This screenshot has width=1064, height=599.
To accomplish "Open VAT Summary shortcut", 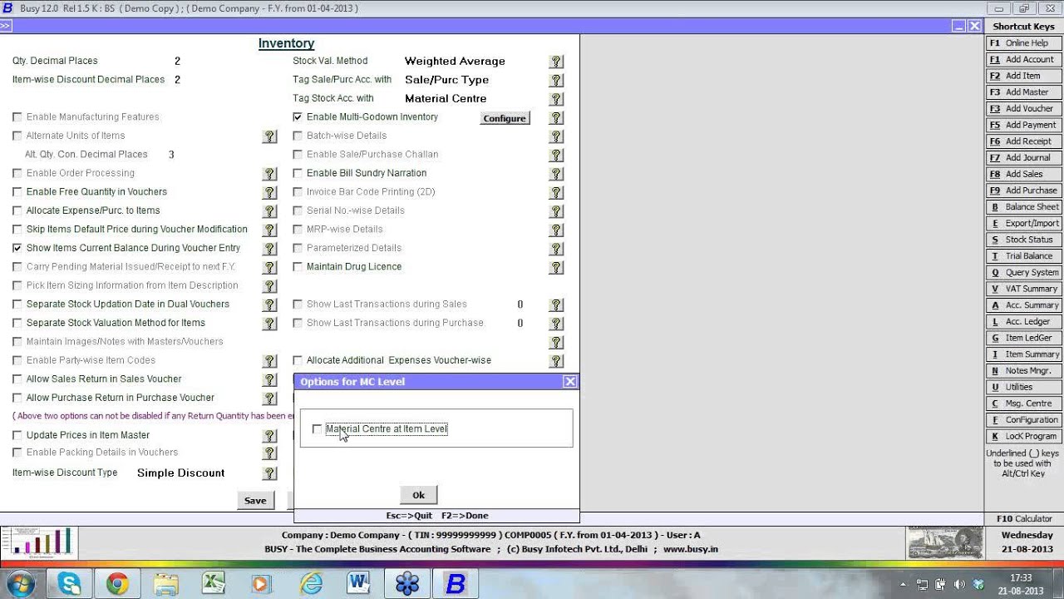I will tap(1024, 289).
